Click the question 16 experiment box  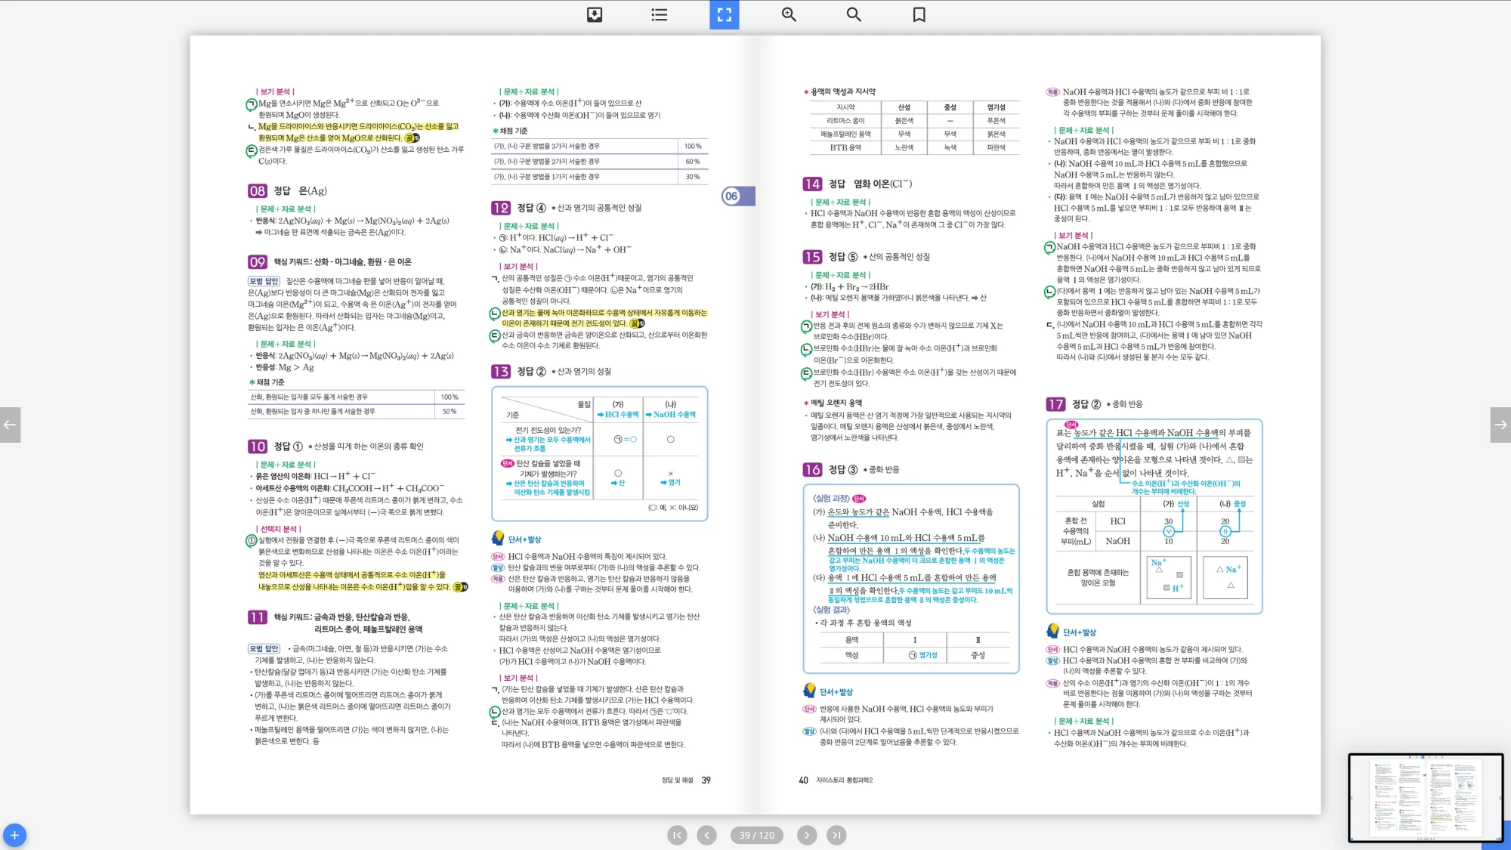pos(910,578)
